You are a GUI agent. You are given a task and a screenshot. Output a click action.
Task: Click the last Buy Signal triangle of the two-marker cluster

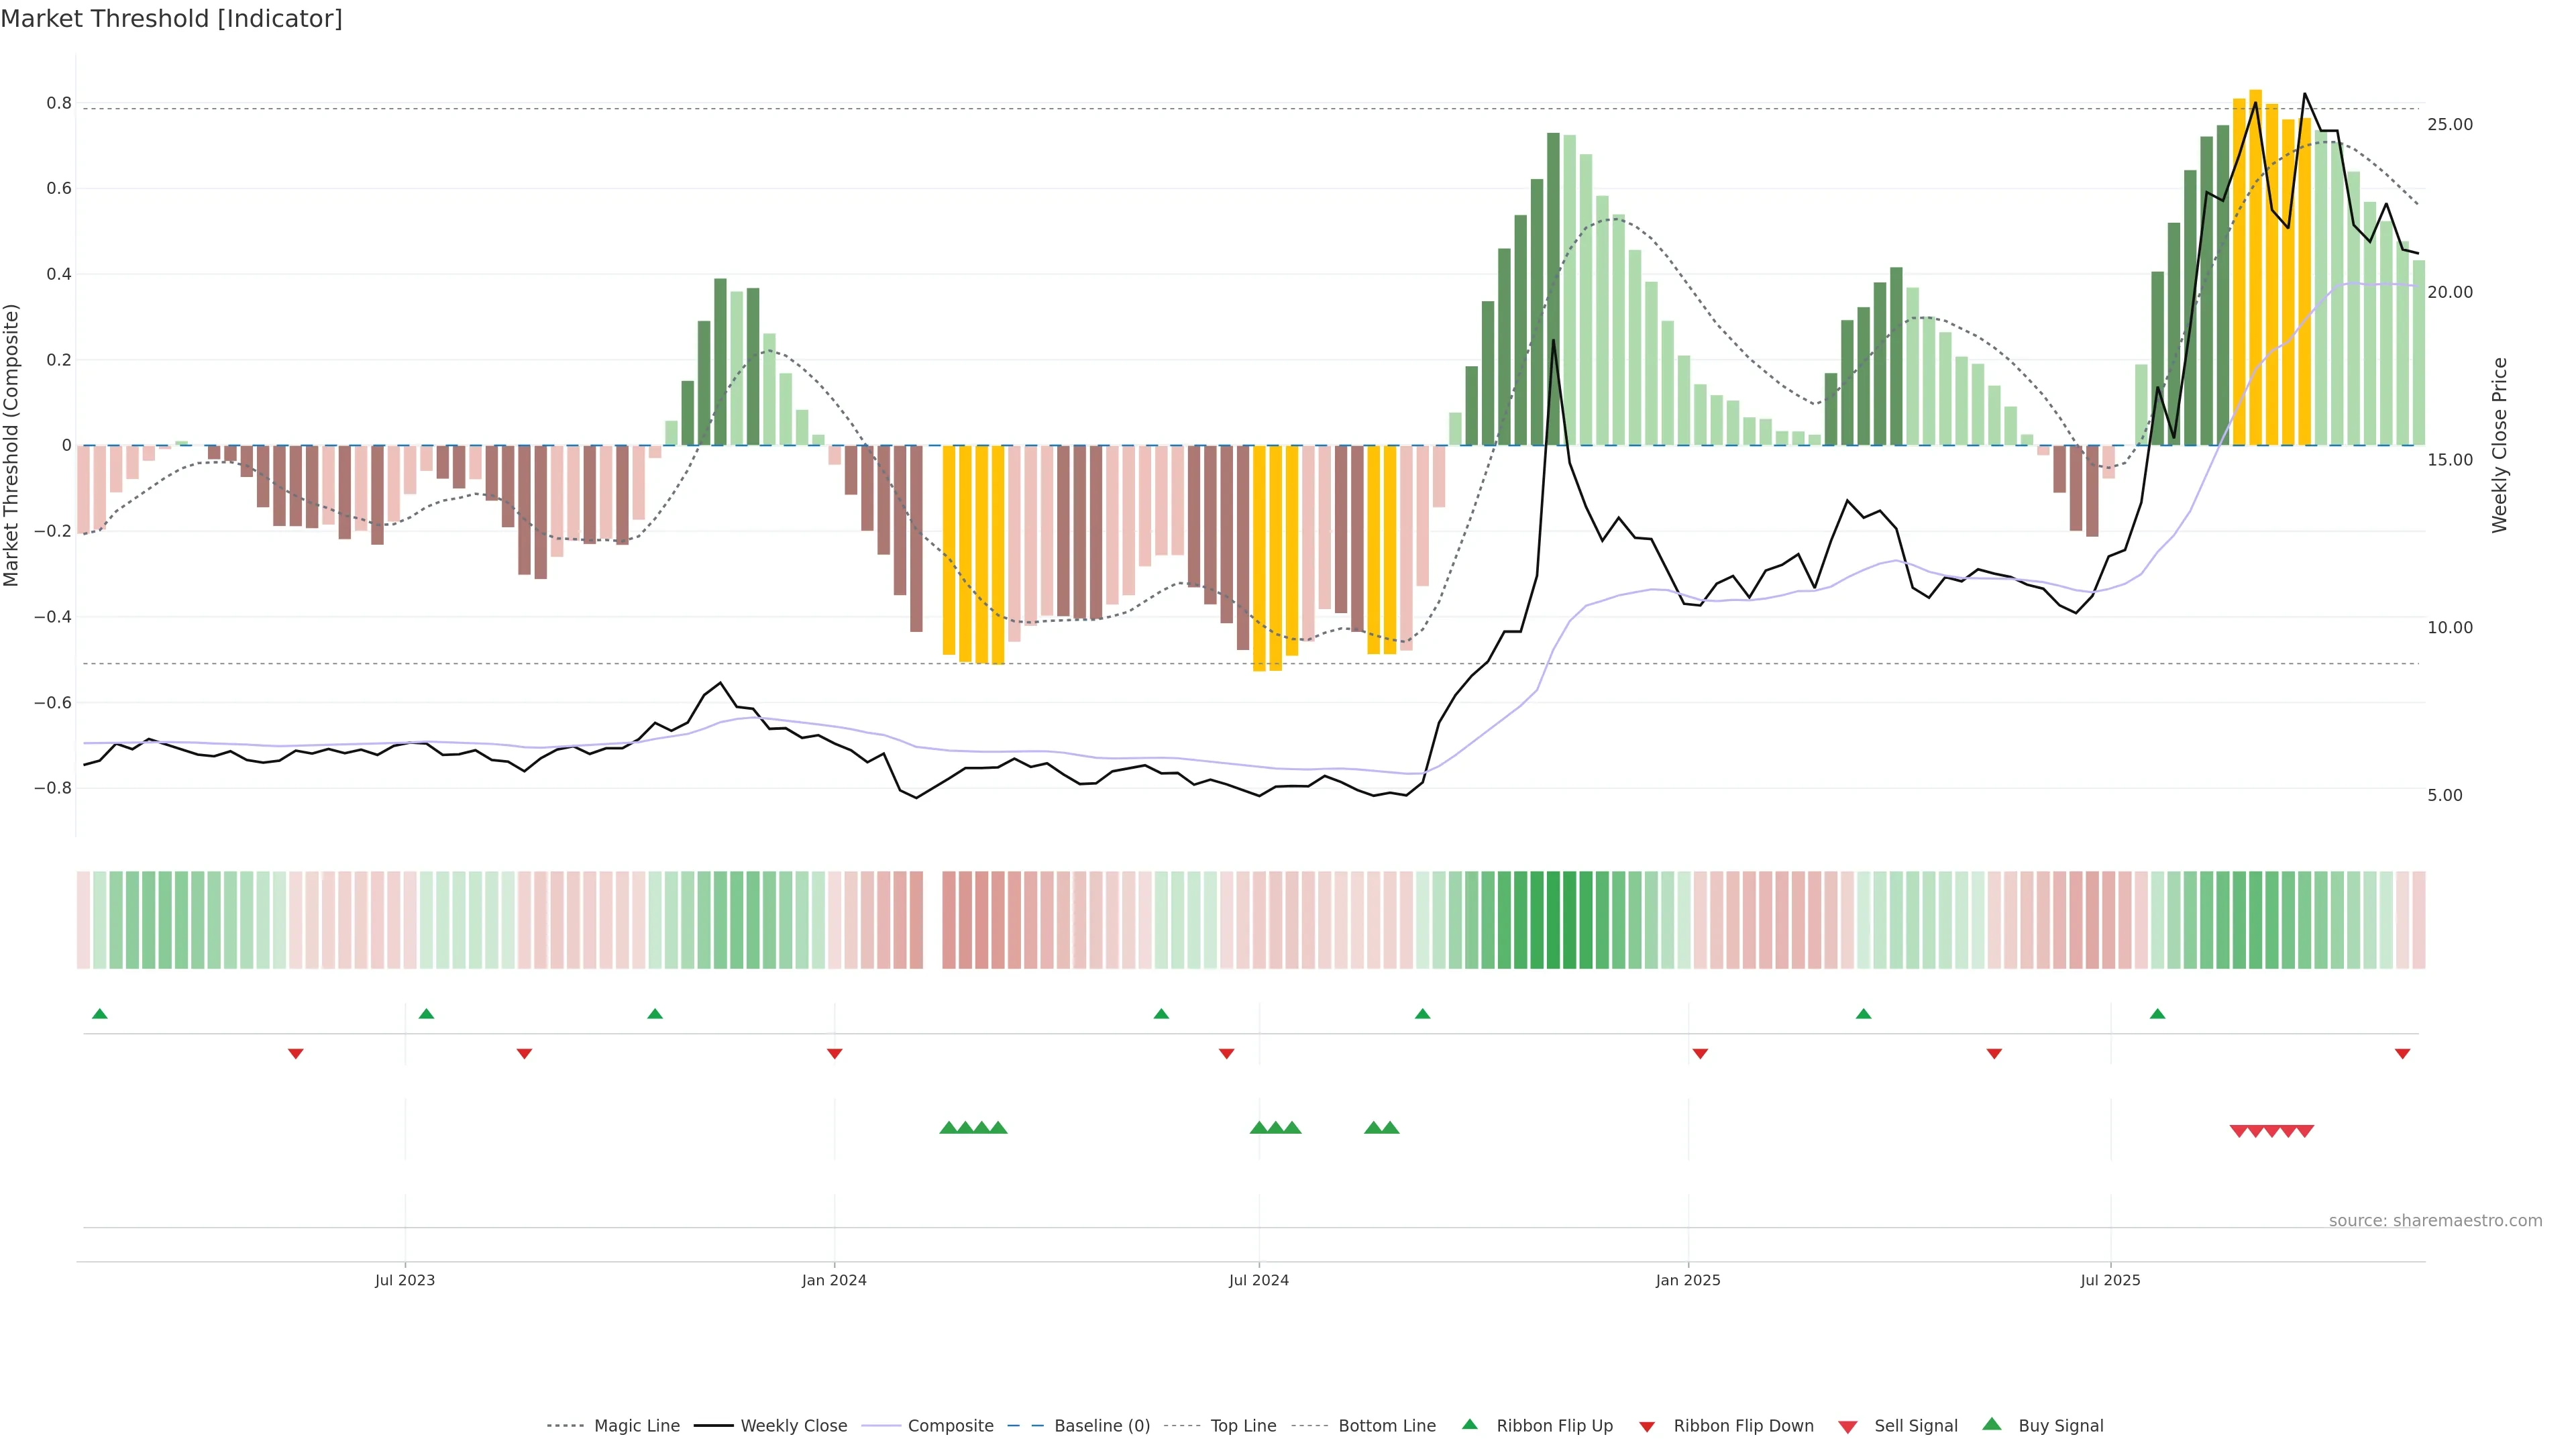(1390, 1128)
